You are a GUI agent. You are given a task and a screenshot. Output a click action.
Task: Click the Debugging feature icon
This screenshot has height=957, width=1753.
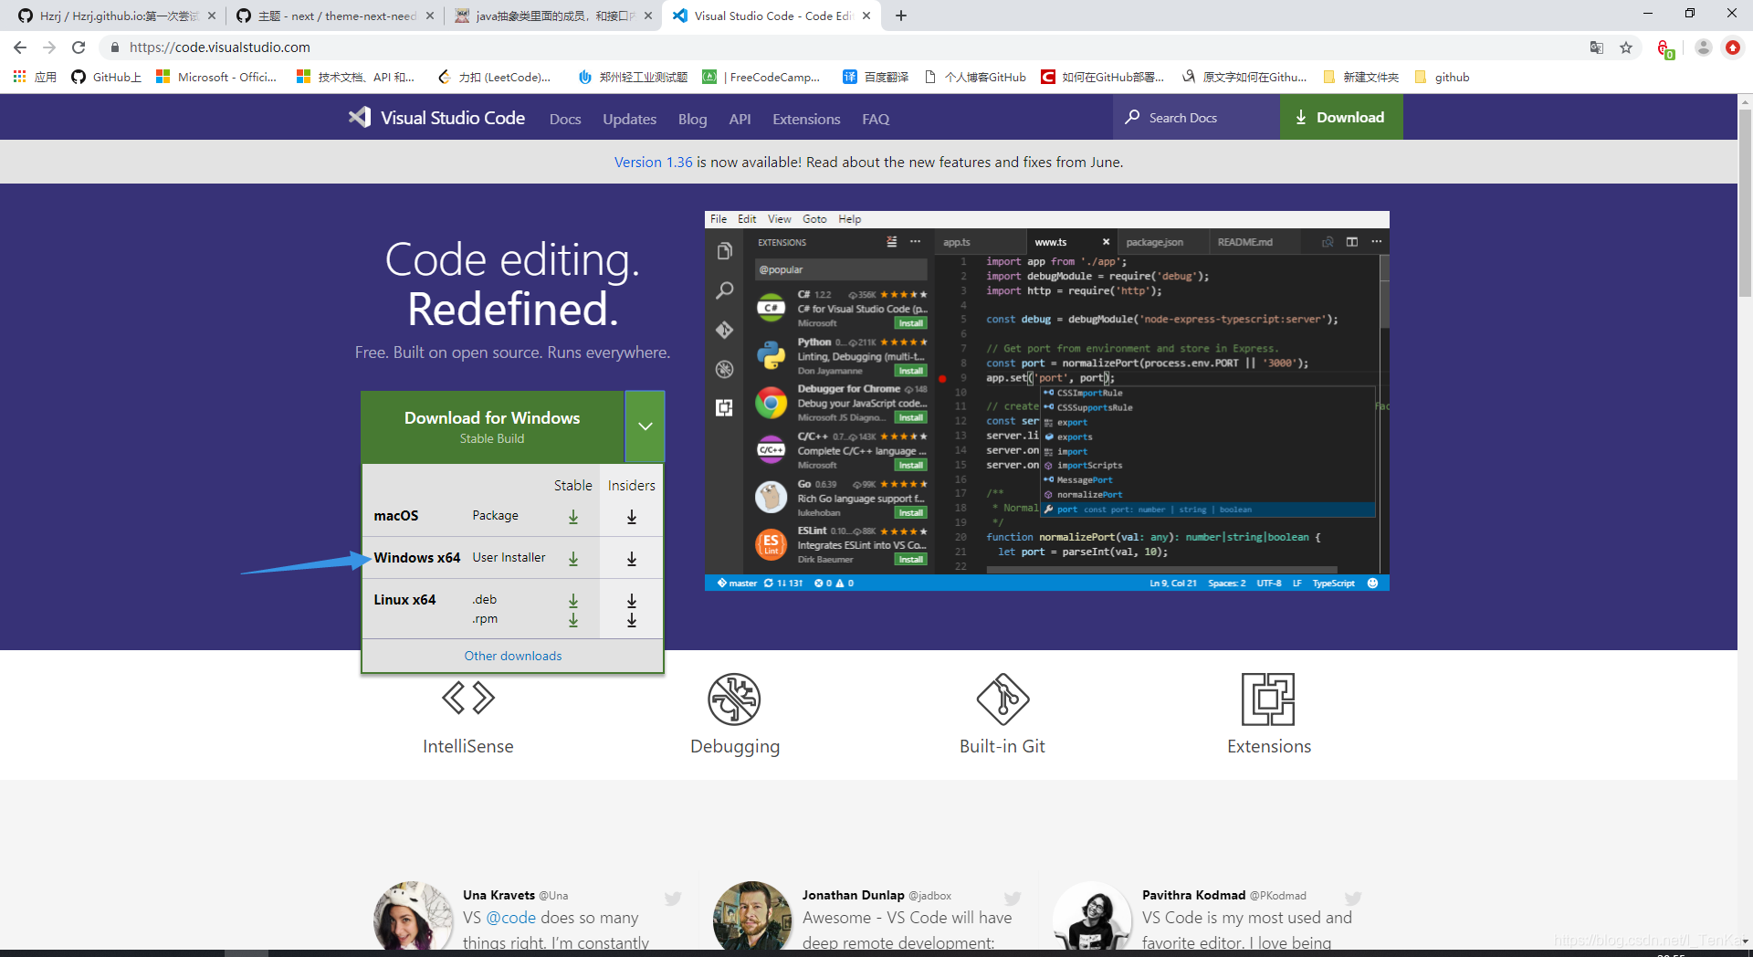tap(734, 699)
